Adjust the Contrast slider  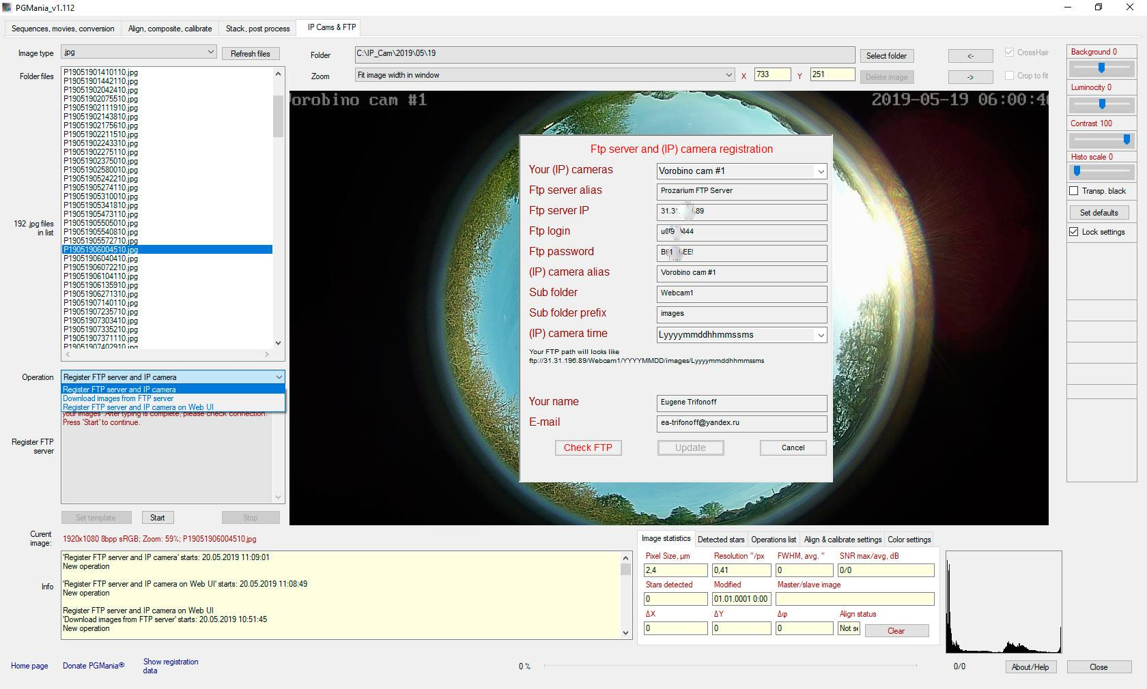click(1127, 140)
